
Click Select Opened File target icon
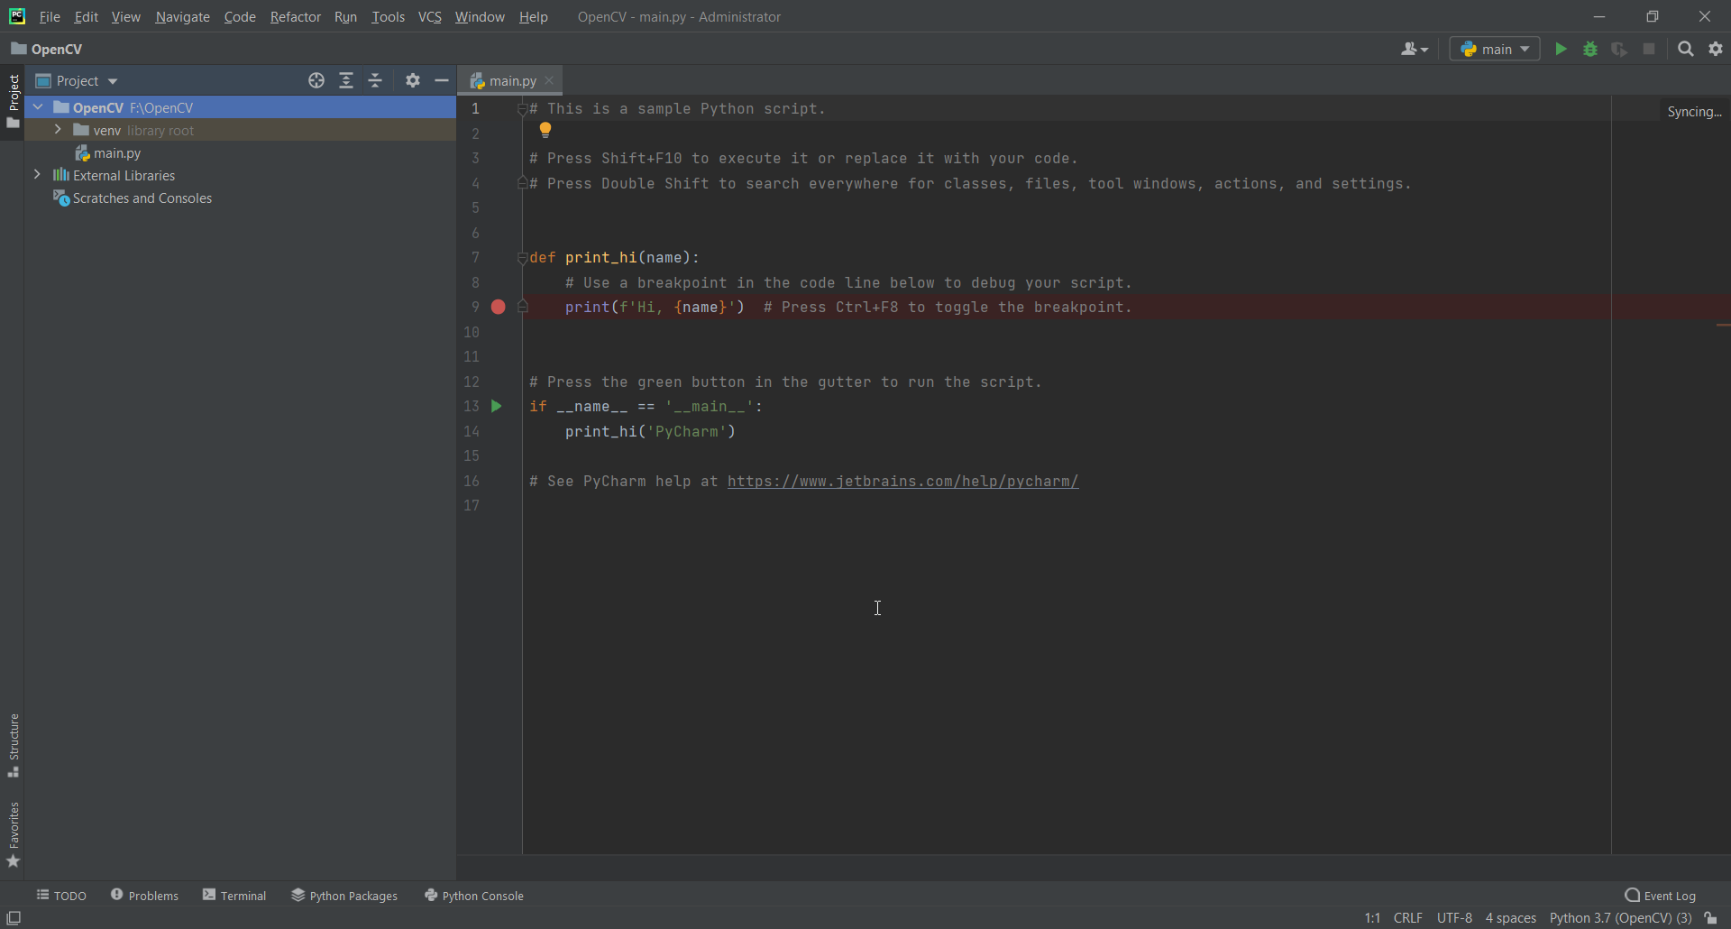point(316,81)
